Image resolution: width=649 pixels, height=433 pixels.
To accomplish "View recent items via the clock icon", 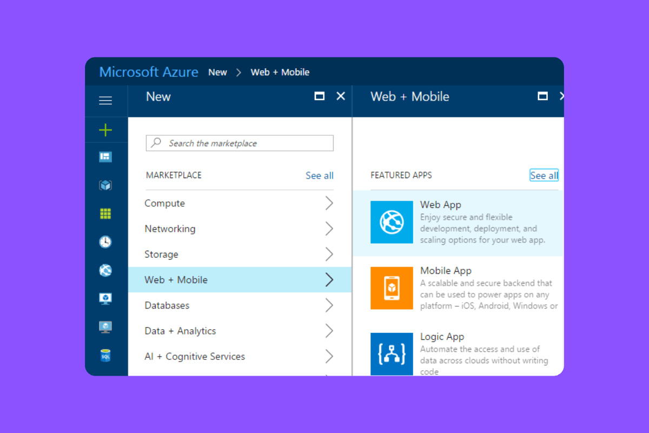I will pyautogui.click(x=105, y=242).
